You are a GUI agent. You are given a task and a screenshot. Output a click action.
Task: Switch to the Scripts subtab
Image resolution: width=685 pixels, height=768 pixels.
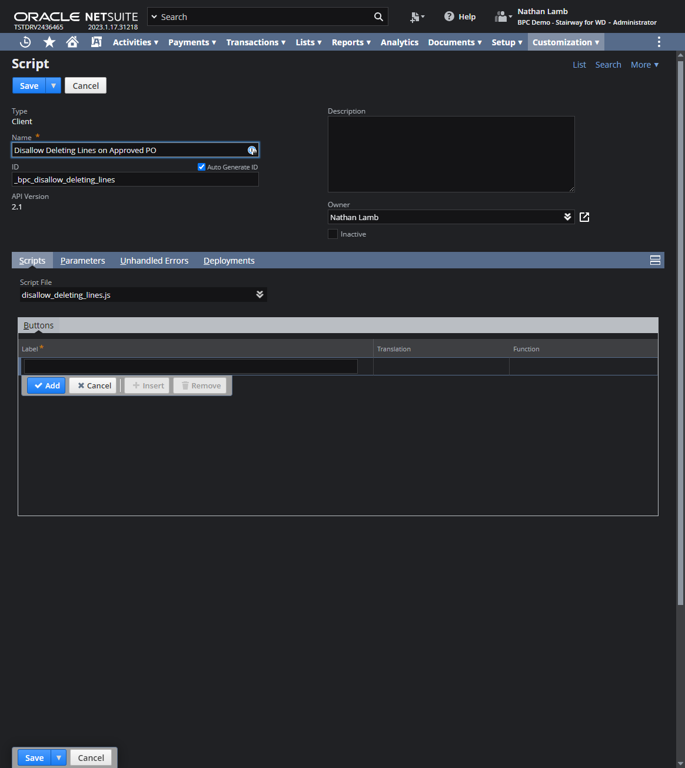coord(32,260)
